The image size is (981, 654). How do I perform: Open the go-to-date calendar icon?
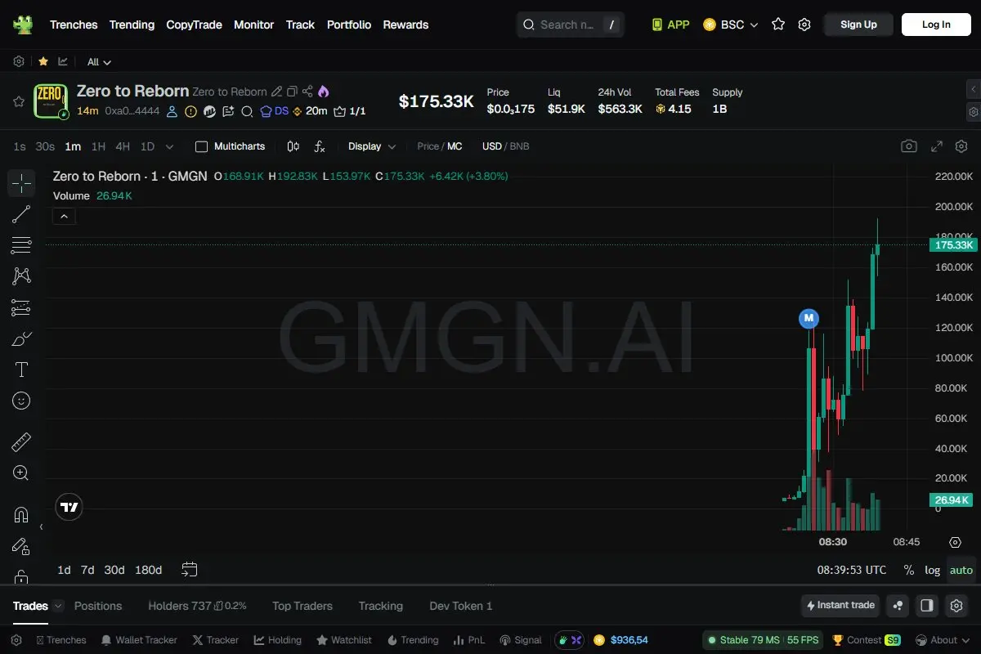(190, 569)
